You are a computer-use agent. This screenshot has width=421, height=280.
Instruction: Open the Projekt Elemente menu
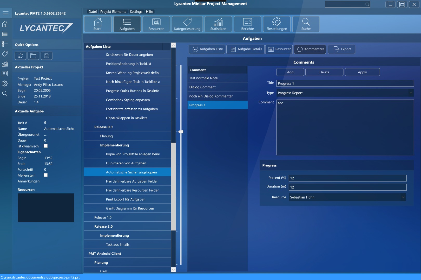point(113,12)
